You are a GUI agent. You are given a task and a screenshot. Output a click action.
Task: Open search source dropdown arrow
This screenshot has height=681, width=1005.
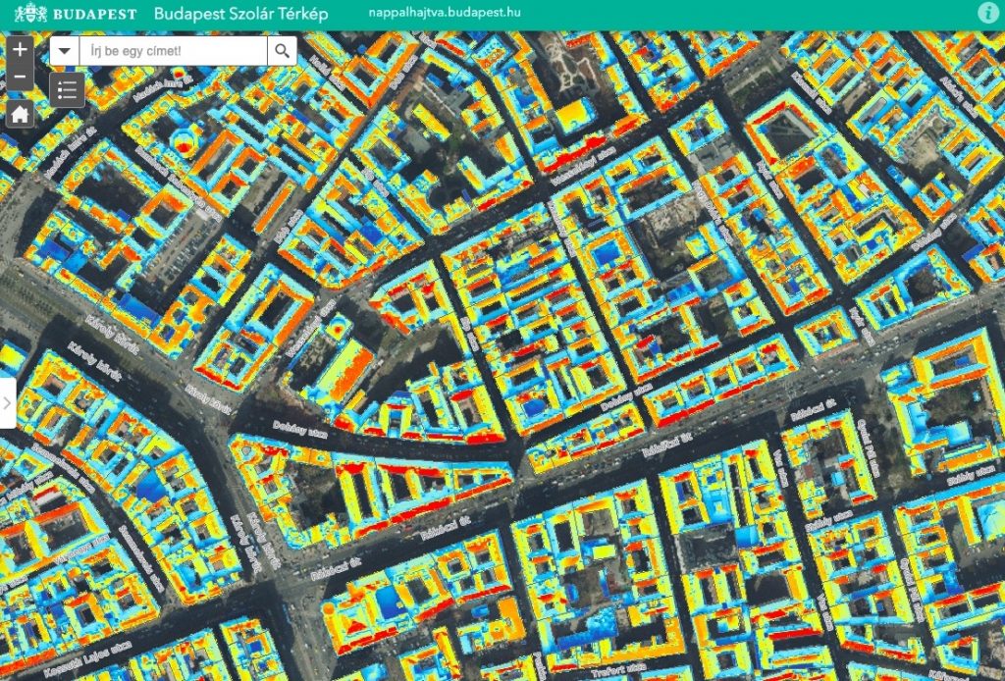coord(65,52)
